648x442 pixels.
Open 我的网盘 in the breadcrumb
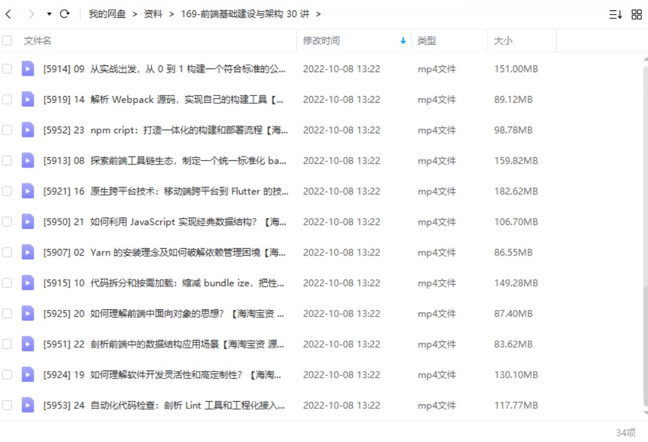click(107, 14)
